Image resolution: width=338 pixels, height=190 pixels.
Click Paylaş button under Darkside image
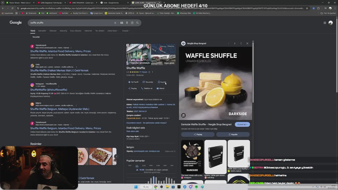(x=198, y=134)
